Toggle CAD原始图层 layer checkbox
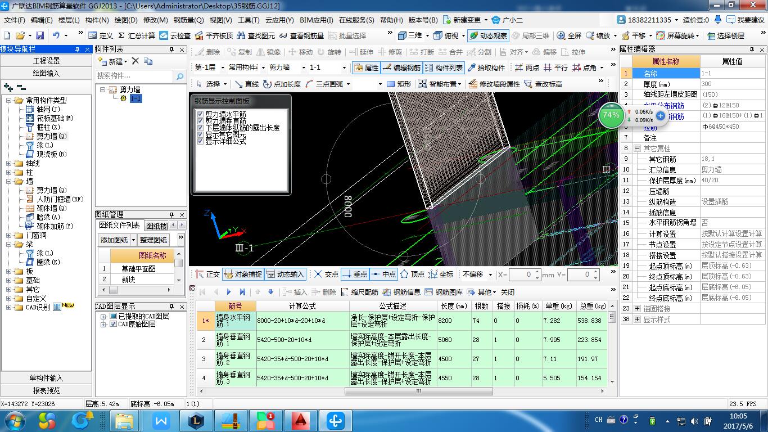768x432 pixels. (x=113, y=325)
